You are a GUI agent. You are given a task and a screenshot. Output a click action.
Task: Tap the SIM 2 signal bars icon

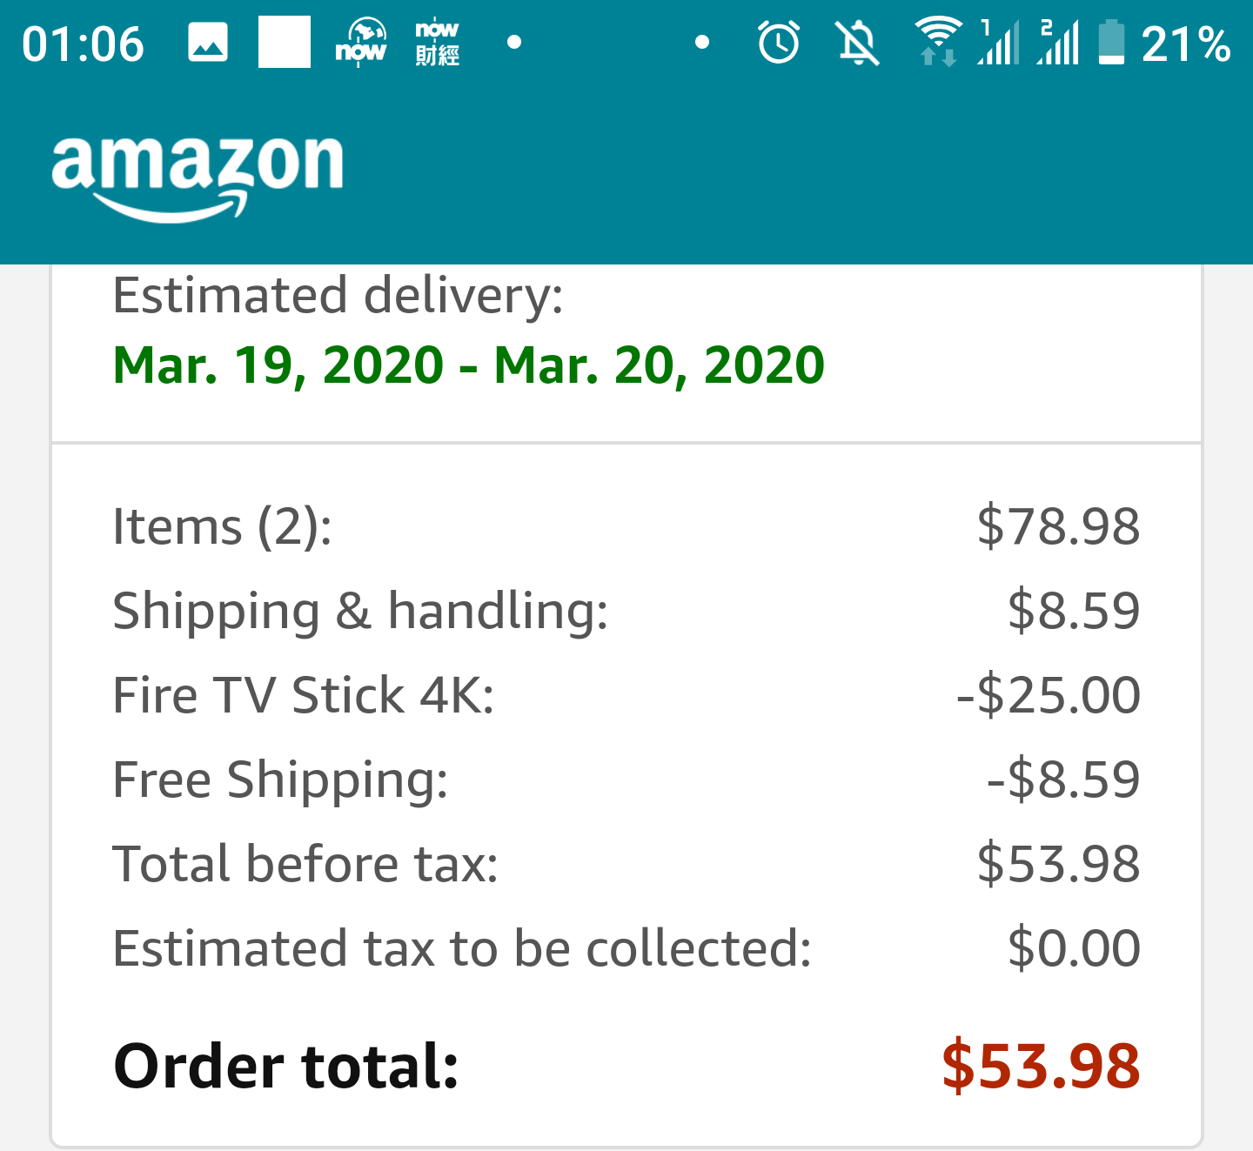click(1059, 43)
